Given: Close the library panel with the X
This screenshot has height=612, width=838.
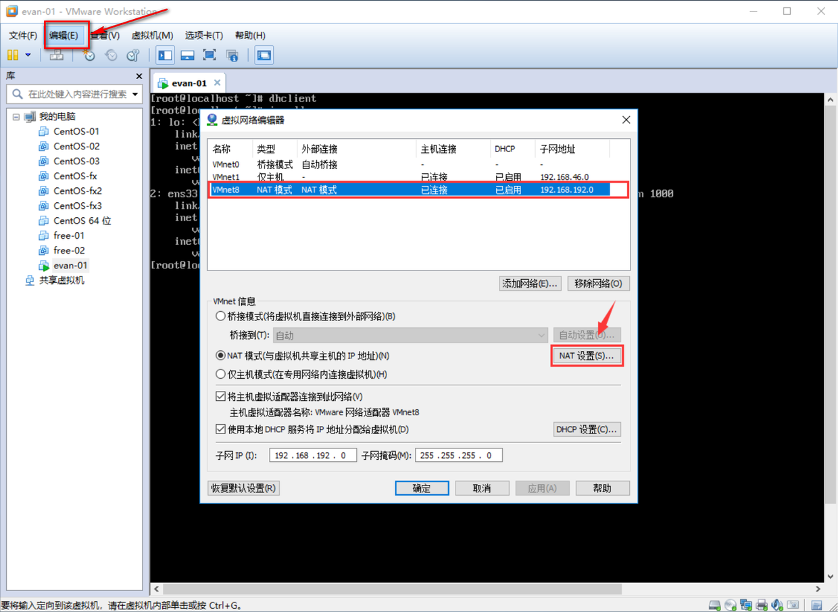Looking at the screenshot, I should click(x=139, y=76).
